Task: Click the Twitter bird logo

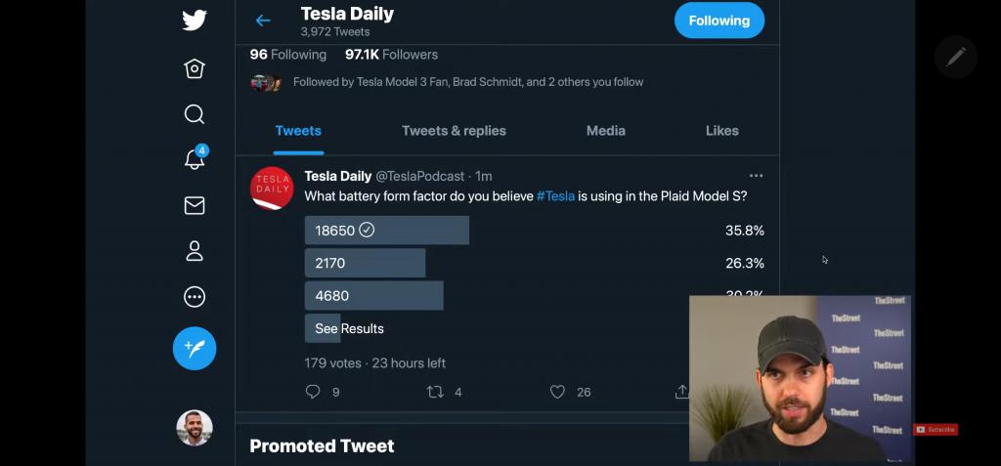Action: pyautogui.click(x=195, y=21)
